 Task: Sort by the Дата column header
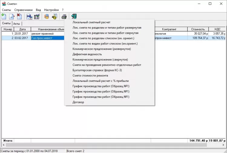22,29
